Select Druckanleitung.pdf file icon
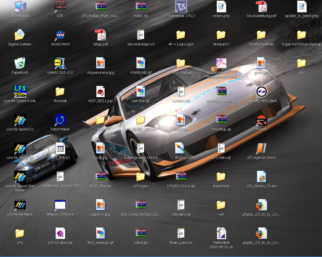 click(x=262, y=7)
